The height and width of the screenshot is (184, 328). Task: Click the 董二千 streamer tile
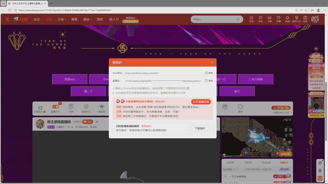88,91
